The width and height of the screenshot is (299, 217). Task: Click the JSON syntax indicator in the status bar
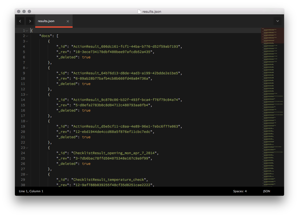coord(266,191)
